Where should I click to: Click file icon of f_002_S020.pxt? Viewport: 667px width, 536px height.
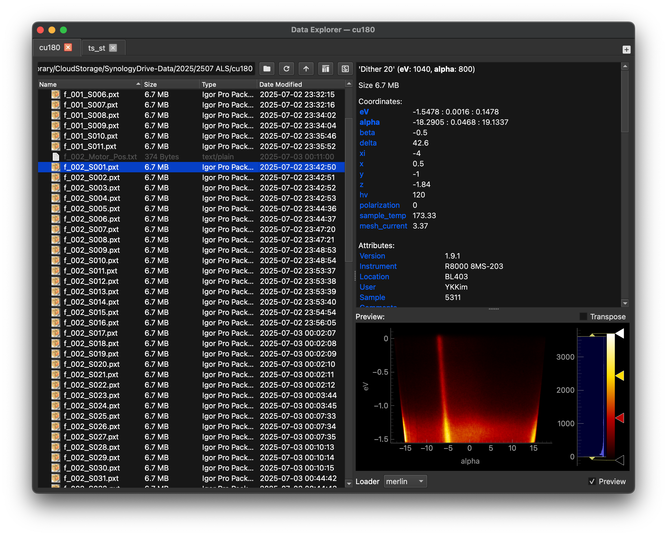point(56,364)
